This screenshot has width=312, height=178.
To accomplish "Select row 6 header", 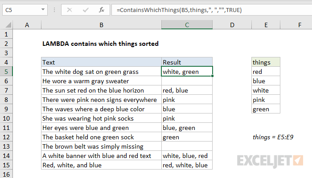I will point(6,81).
